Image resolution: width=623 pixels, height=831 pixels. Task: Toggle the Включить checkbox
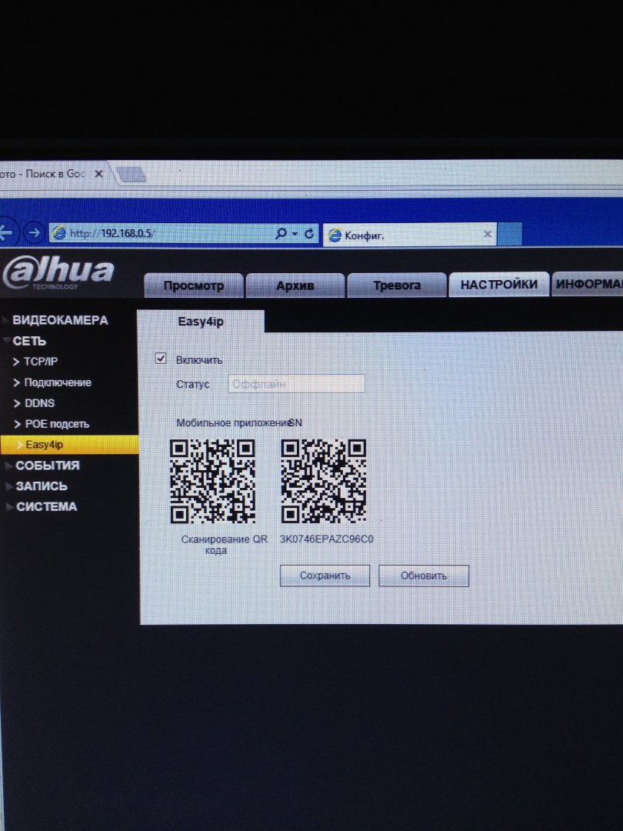pos(161,359)
